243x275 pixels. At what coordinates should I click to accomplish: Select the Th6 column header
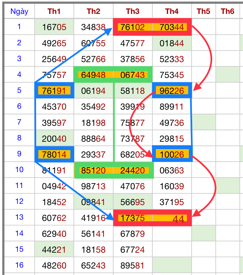pos(227,12)
